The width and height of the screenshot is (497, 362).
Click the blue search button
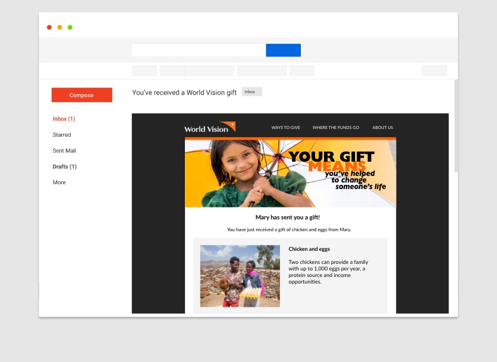point(284,51)
